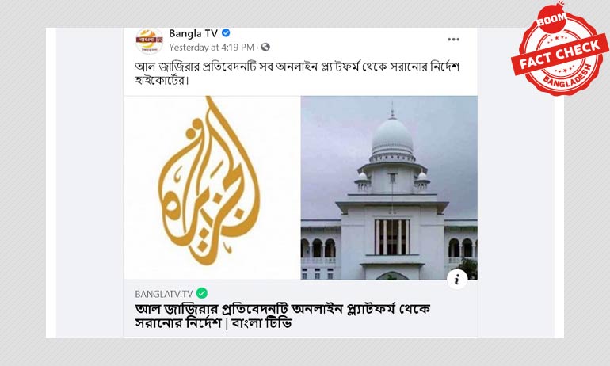Screen dimensions: 610x366
Task: Open the BANGLATV.TV domain link
Action: click(x=164, y=294)
